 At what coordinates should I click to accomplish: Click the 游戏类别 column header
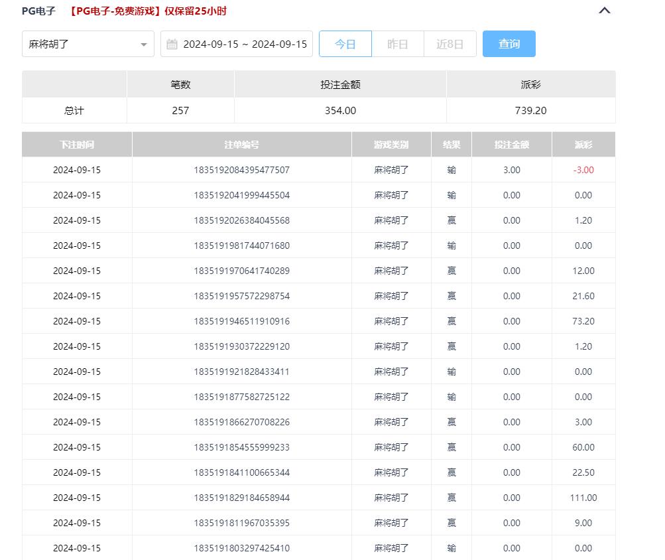pyautogui.click(x=391, y=145)
